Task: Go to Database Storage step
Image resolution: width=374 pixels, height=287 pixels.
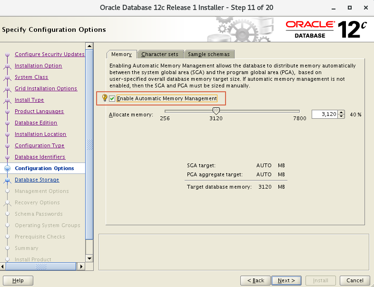Action: (37, 180)
